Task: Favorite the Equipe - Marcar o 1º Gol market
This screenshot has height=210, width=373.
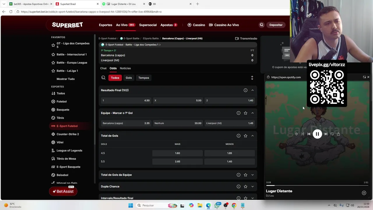Action: pyautogui.click(x=245, y=113)
